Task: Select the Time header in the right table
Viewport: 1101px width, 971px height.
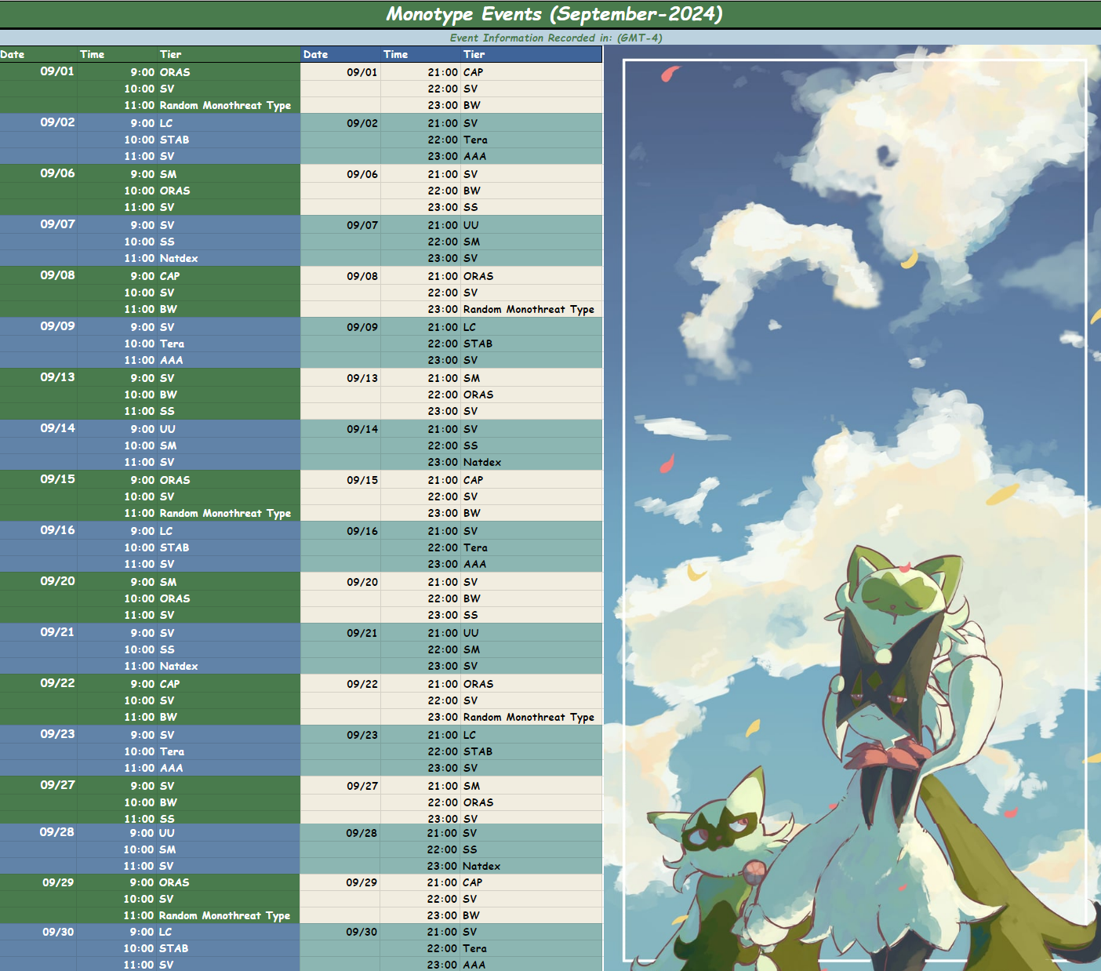Action: click(x=395, y=54)
